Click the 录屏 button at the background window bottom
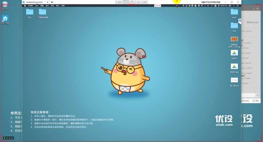 (256, 101)
